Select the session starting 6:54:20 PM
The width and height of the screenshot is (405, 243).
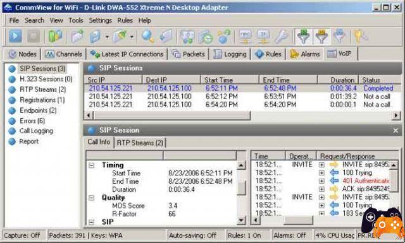click(242, 105)
